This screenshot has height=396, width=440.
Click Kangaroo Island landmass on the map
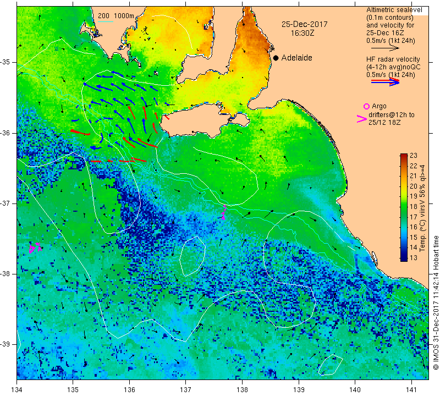(196, 120)
